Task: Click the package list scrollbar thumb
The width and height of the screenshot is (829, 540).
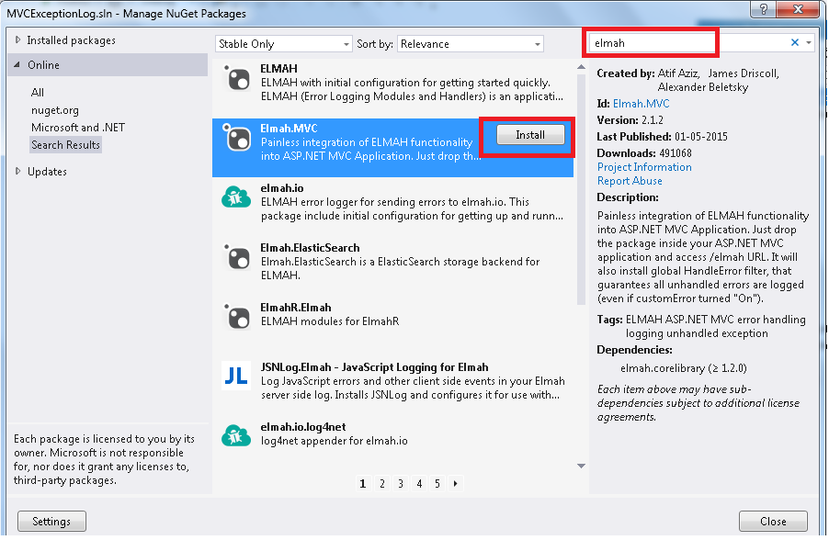Action: tap(581, 189)
